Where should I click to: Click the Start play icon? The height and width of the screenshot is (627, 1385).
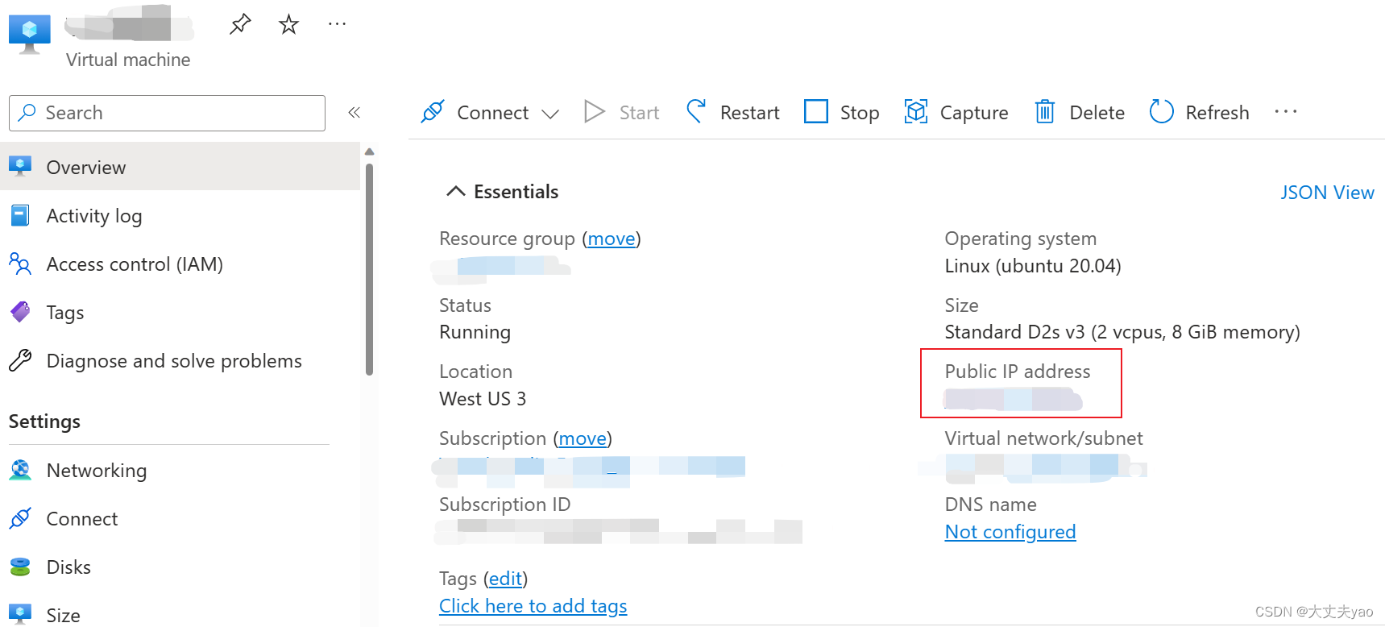595,112
